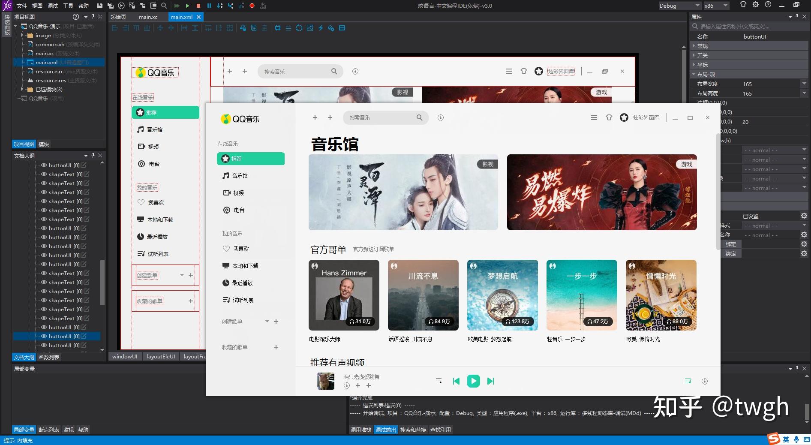Click the 绑定 button in the properties panel
This screenshot has height=445, width=811.
coord(731,244)
